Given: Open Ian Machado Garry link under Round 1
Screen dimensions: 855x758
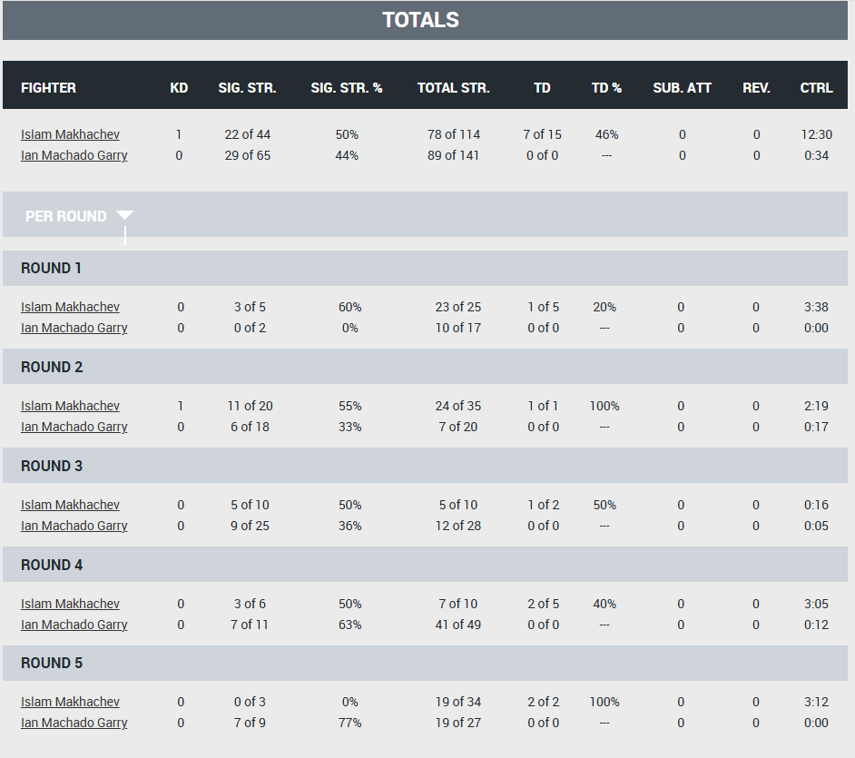Looking at the screenshot, I should 74,328.
